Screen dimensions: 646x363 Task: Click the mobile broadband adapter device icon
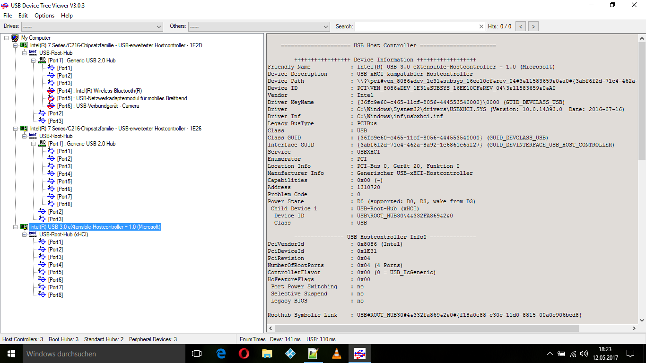(x=51, y=98)
